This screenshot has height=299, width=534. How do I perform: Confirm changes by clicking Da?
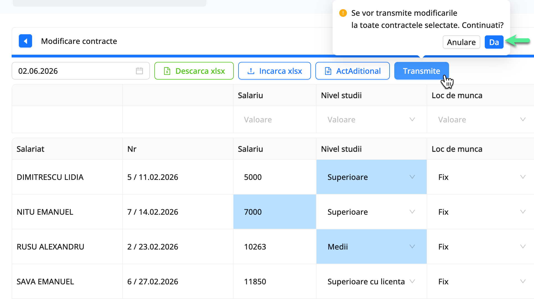pos(494,42)
